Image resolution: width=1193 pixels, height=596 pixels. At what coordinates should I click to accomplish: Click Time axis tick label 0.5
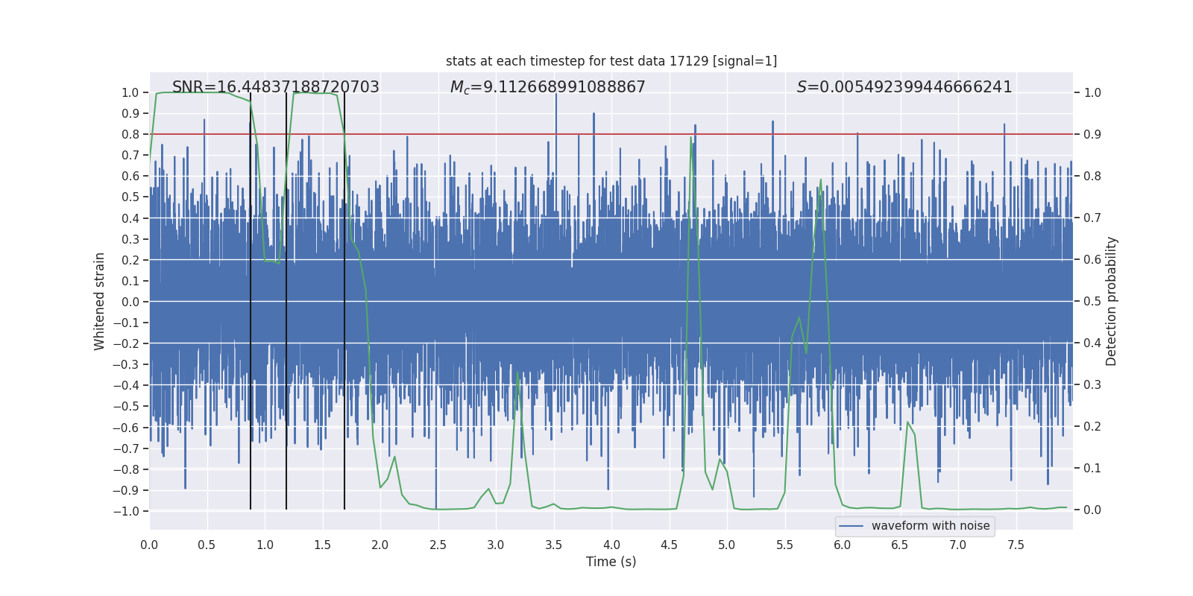click(207, 545)
